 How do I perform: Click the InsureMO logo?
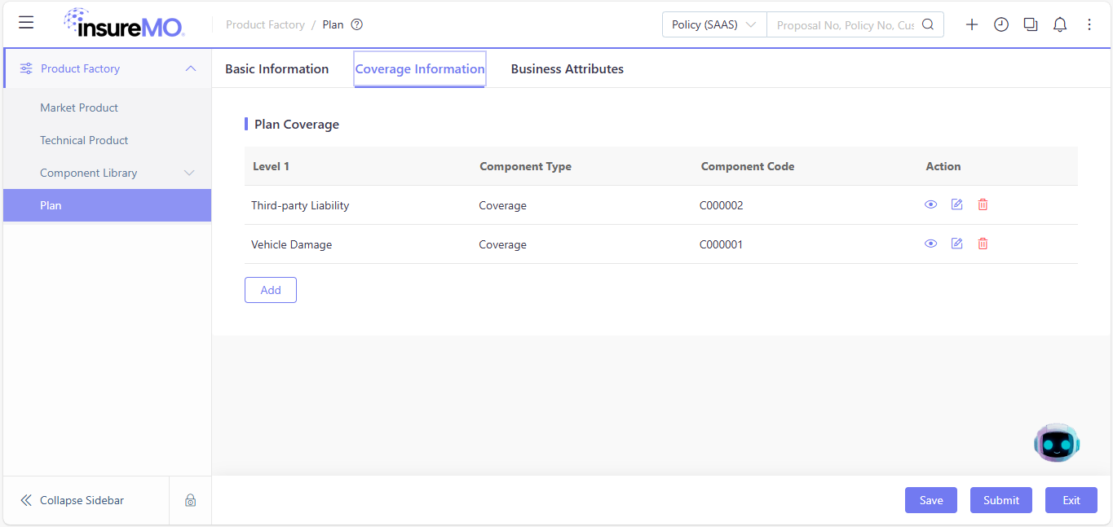click(124, 23)
